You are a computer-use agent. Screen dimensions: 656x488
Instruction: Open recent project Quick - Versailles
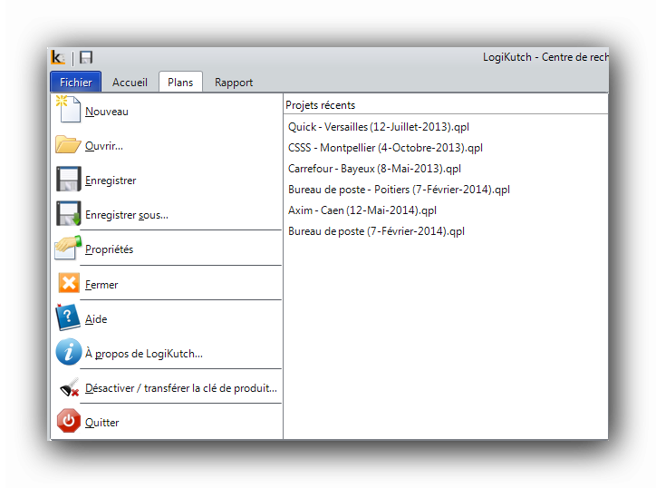click(379, 126)
